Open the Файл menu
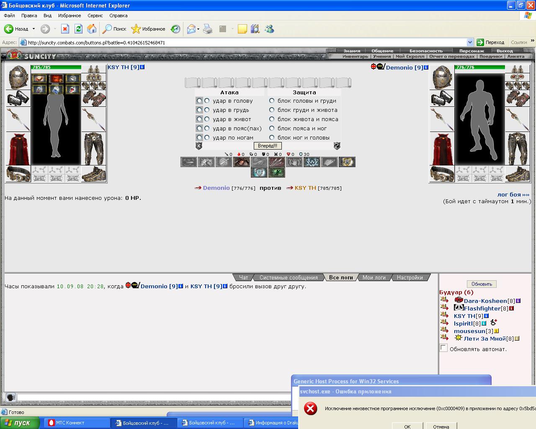This screenshot has width=536, height=429. click(9, 16)
